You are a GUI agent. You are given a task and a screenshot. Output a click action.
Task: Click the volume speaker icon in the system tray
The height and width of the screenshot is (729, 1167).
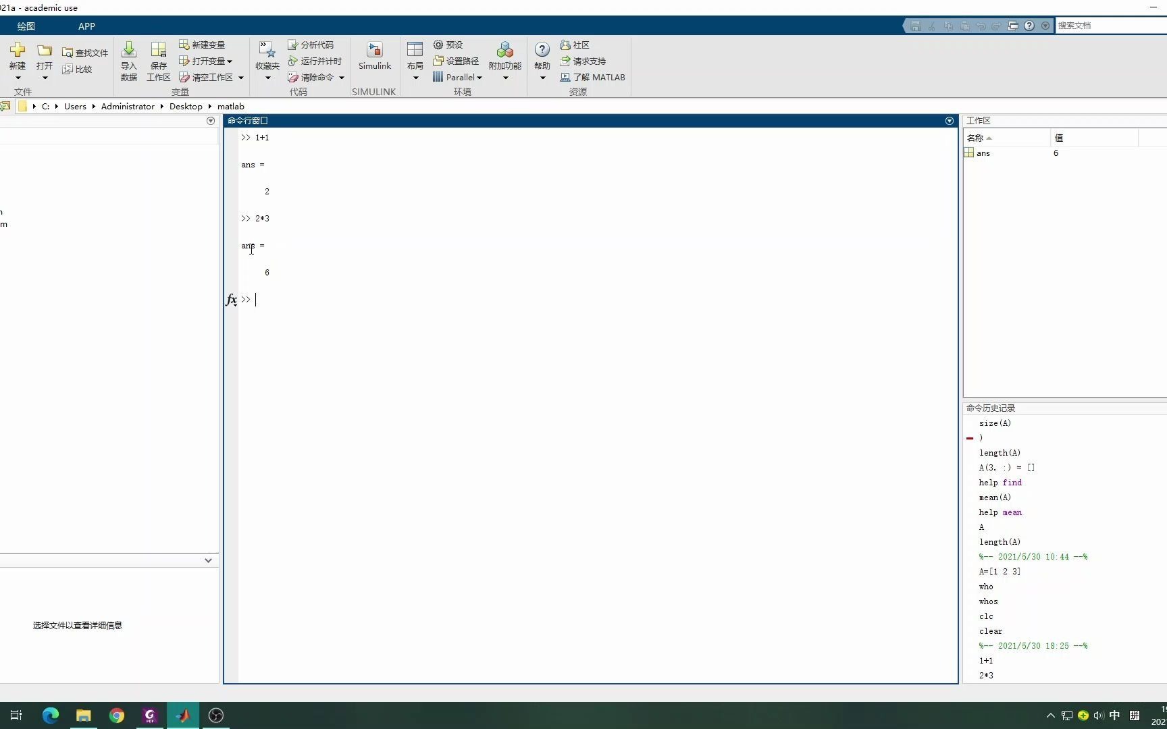pyautogui.click(x=1099, y=715)
